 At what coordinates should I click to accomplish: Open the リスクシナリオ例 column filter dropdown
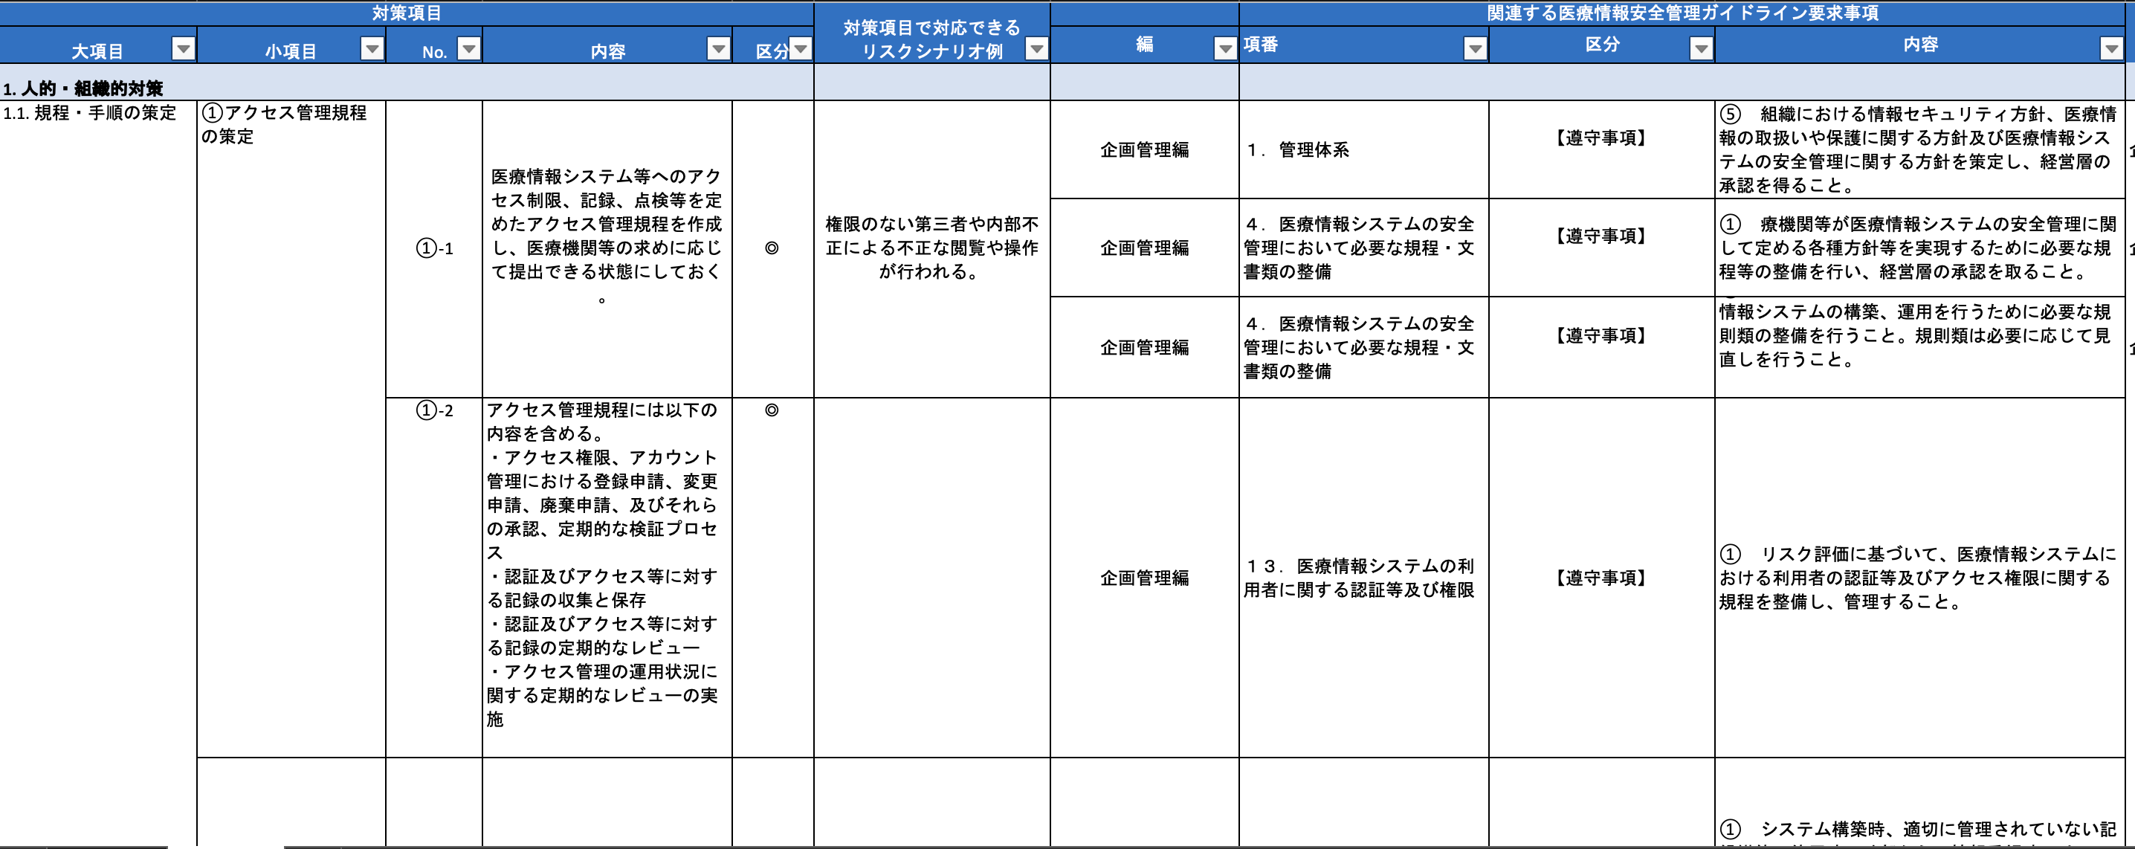(1036, 49)
